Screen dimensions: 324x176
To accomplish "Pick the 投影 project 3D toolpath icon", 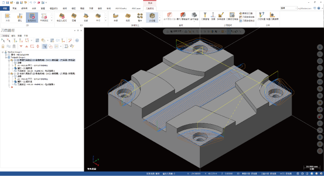I will click(x=86, y=17).
